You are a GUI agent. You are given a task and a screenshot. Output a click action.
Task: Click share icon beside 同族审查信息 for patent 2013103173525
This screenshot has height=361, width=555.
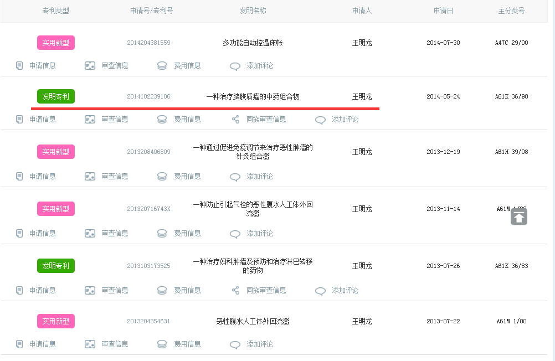coord(235,291)
